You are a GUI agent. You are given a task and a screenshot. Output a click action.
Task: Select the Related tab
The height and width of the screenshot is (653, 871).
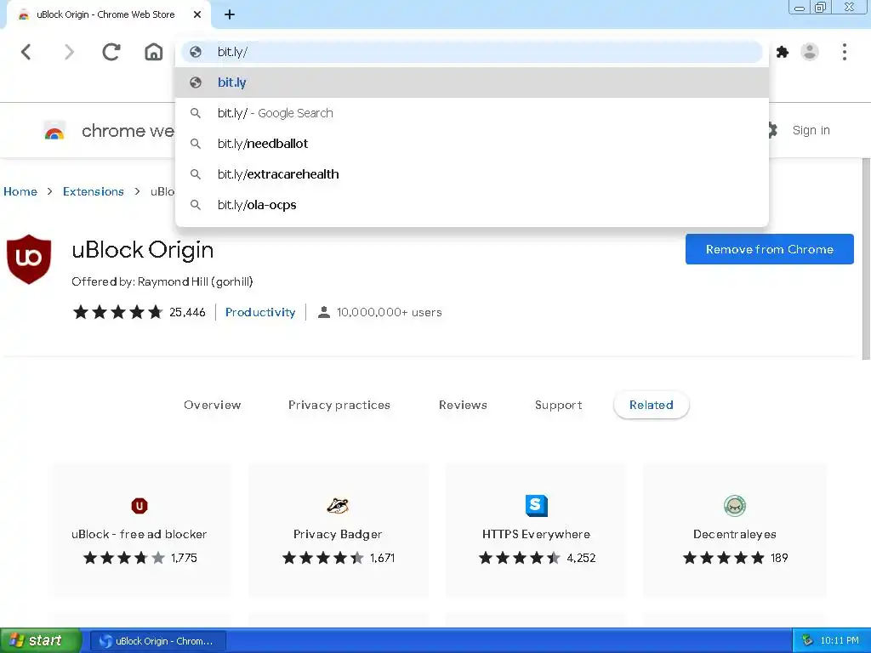click(x=651, y=405)
